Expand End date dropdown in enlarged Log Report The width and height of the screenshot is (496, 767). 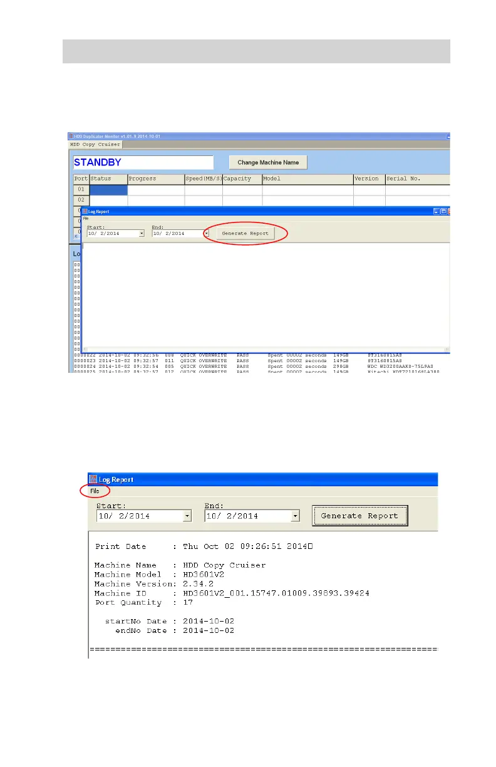point(295,516)
